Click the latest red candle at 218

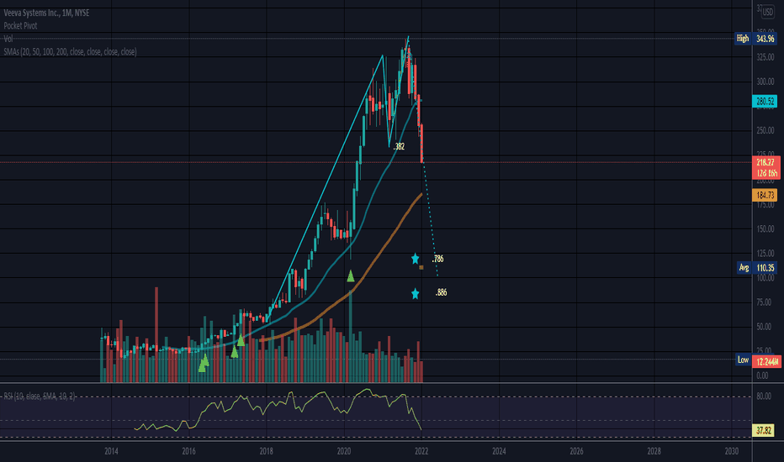(x=422, y=144)
